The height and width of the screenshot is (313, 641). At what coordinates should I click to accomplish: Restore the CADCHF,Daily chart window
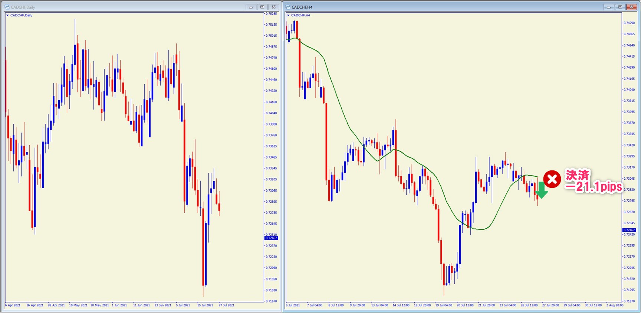click(262, 7)
